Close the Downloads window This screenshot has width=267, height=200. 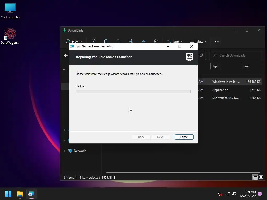tap(259, 30)
